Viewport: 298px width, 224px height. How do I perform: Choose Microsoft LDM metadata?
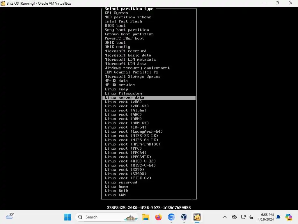click(x=130, y=60)
